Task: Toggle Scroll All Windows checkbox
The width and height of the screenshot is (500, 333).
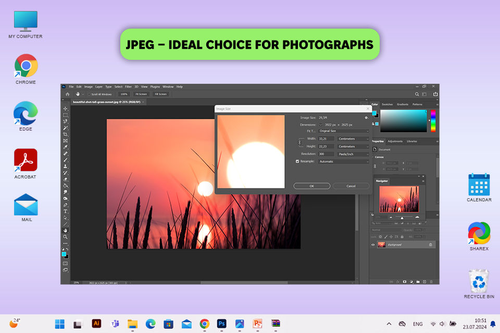Action: tap(89, 94)
